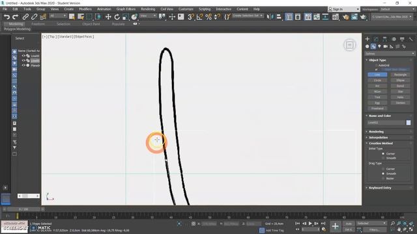Screen dimensions: 417x234
Task: Open the Modifiers menu
Action: 85,9
